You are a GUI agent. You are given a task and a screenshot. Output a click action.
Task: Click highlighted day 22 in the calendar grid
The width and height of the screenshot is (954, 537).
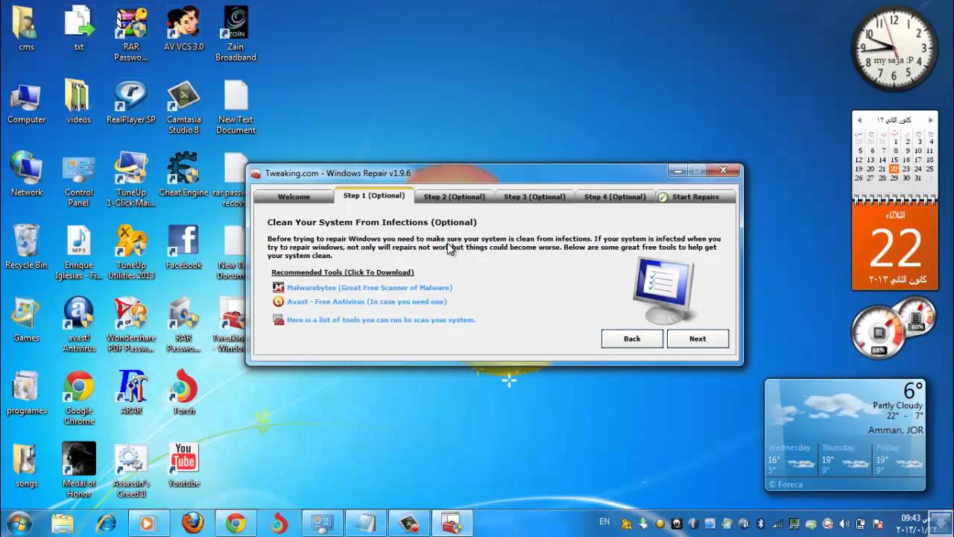tap(894, 169)
